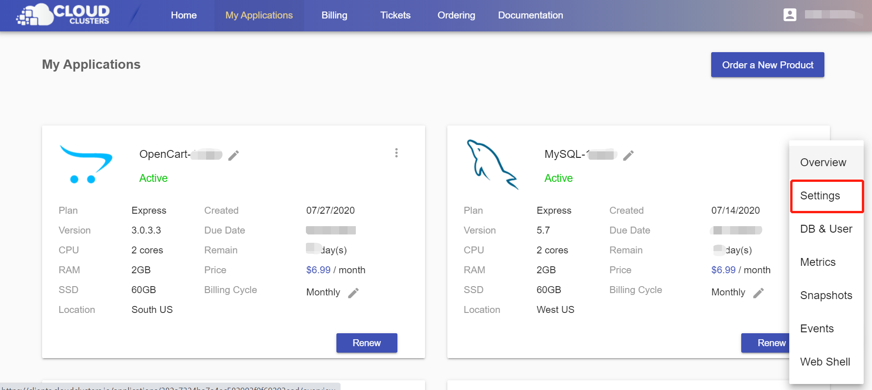872x390 pixels.
Task: Click the South US location value
Action: tap(152, 310)
